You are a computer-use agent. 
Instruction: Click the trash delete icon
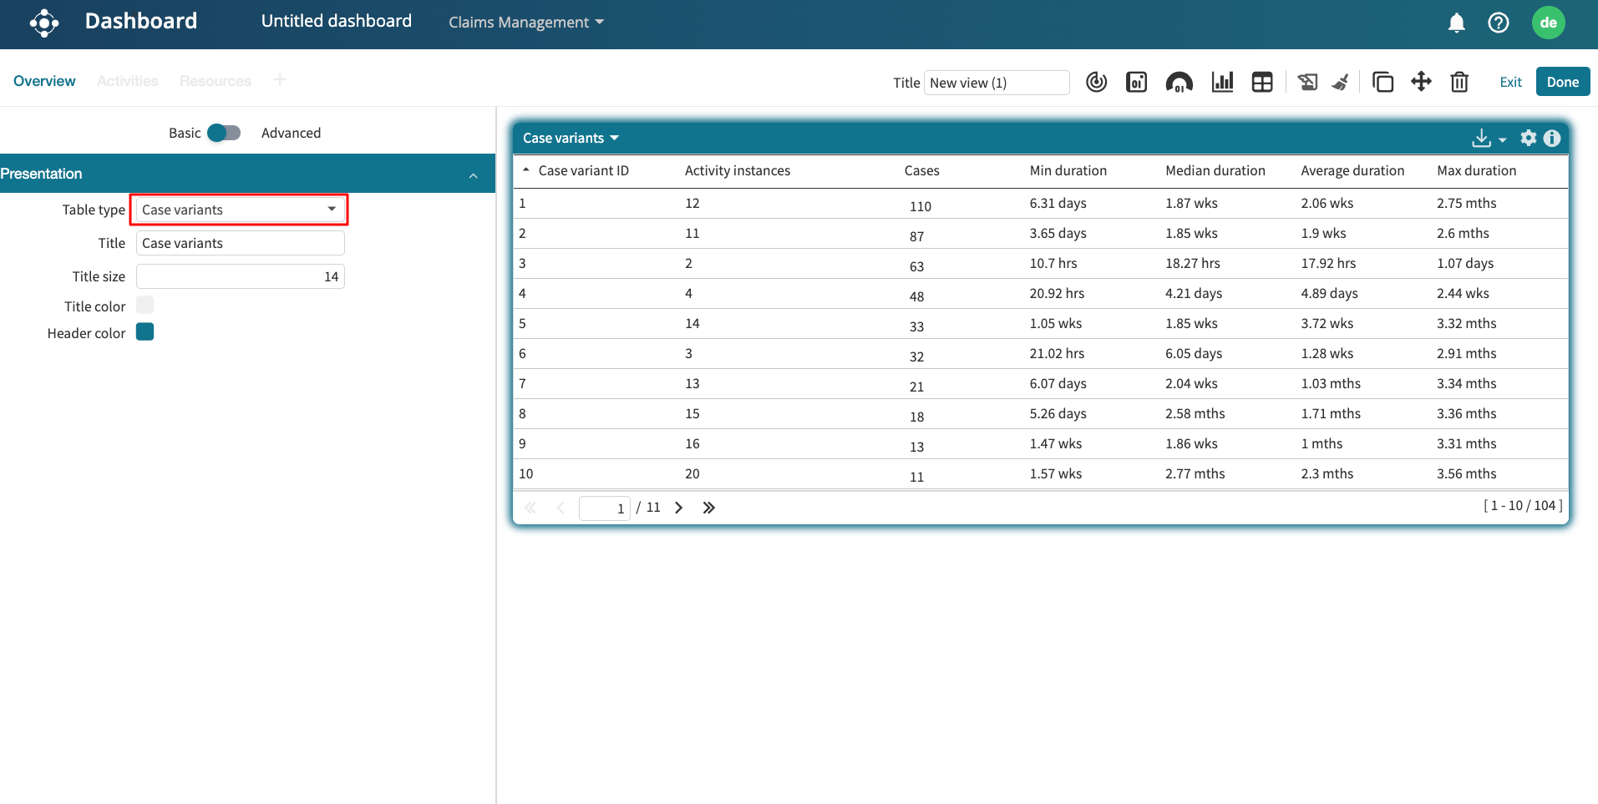pyautogui.click(x=1459, y=82)
